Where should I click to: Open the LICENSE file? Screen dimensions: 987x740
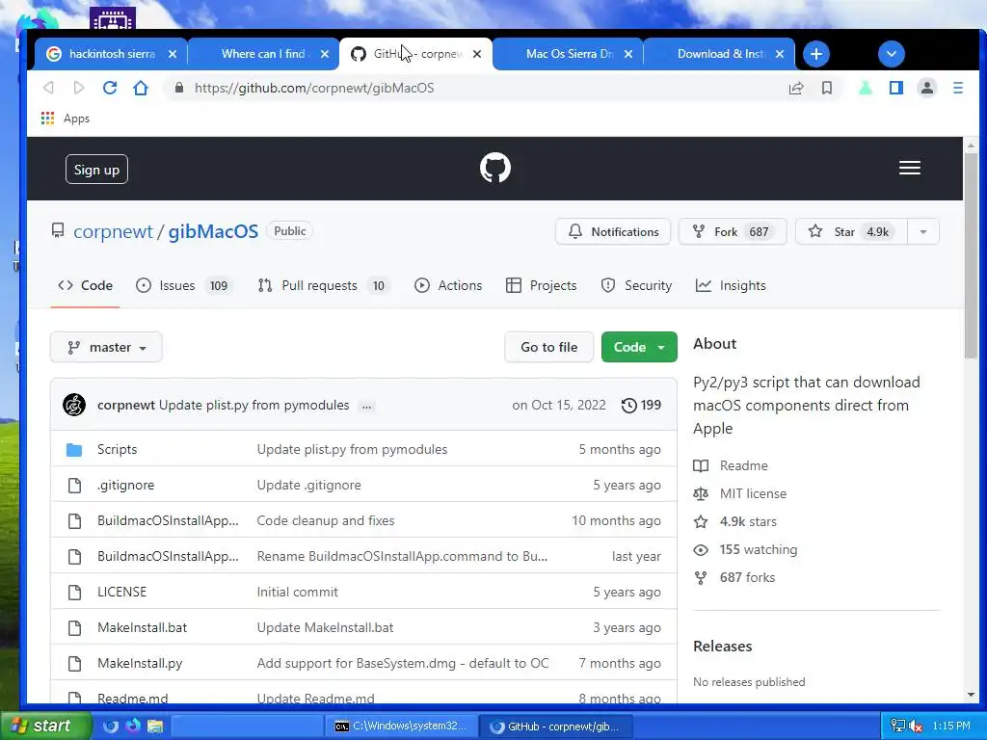121,593
